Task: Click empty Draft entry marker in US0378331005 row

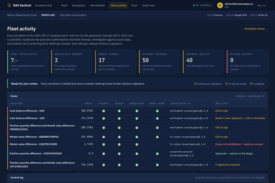Action: 157,144
